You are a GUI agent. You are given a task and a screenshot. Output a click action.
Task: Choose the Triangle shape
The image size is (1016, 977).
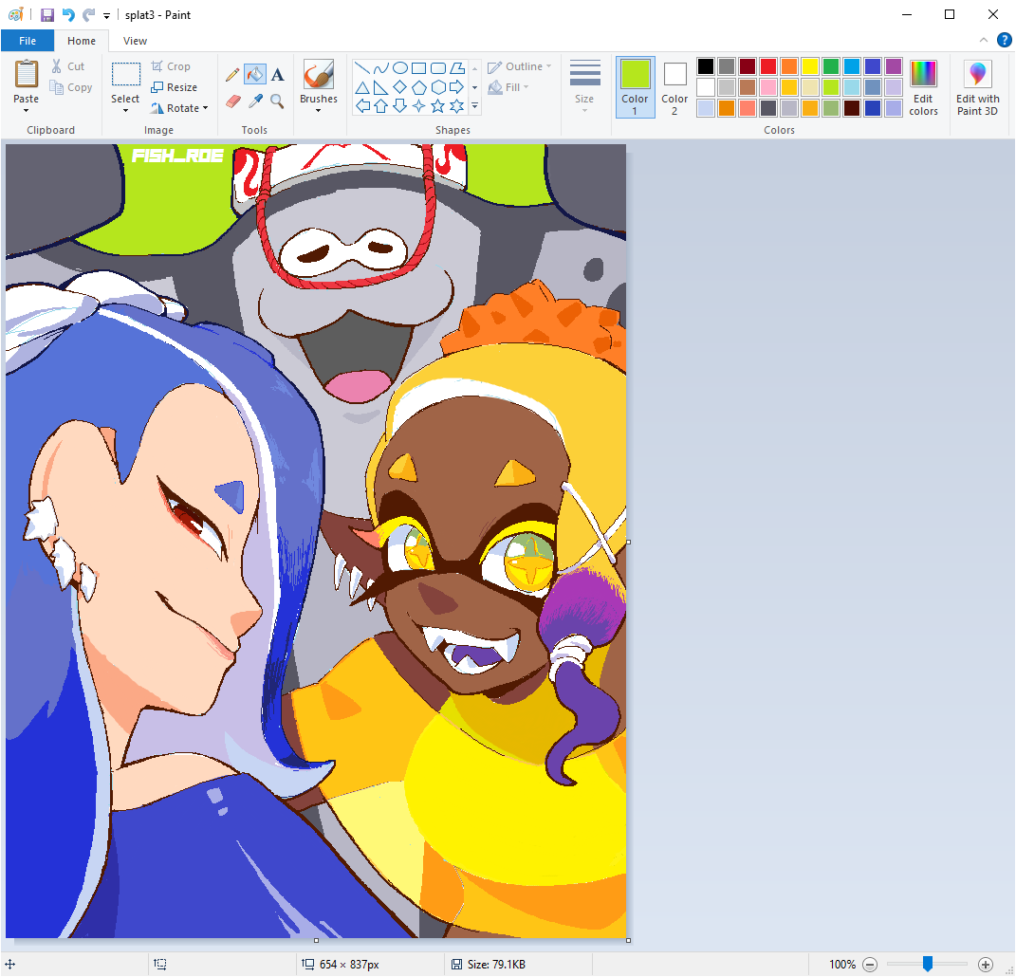(362, 87)
